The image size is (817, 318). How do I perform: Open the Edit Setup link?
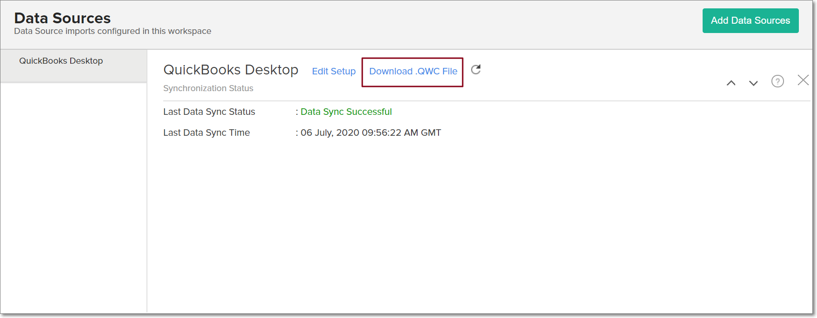pos(333,71)
